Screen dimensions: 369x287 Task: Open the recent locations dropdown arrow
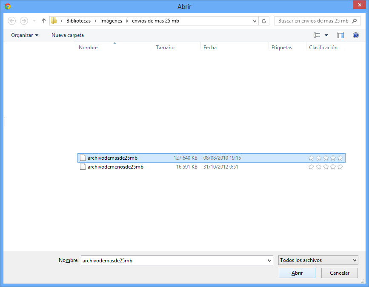click(x=34, y=21)
